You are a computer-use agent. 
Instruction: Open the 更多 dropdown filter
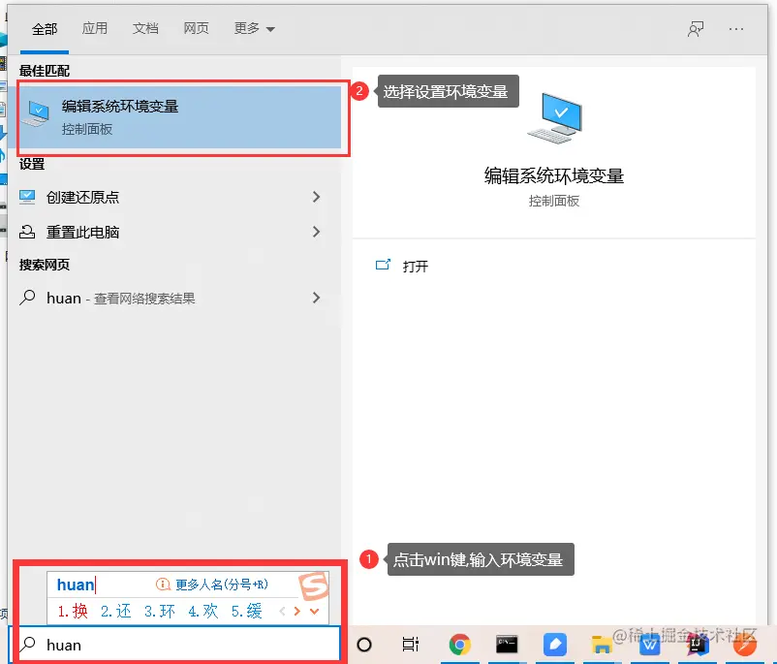coord(254,28)
